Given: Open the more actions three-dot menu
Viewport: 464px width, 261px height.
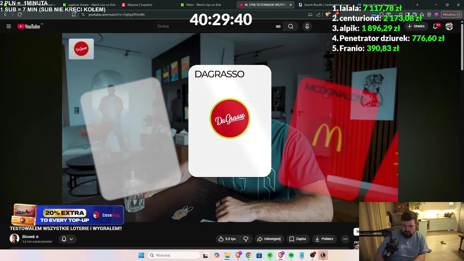Looking at the screenshot, I should point(345,239).
